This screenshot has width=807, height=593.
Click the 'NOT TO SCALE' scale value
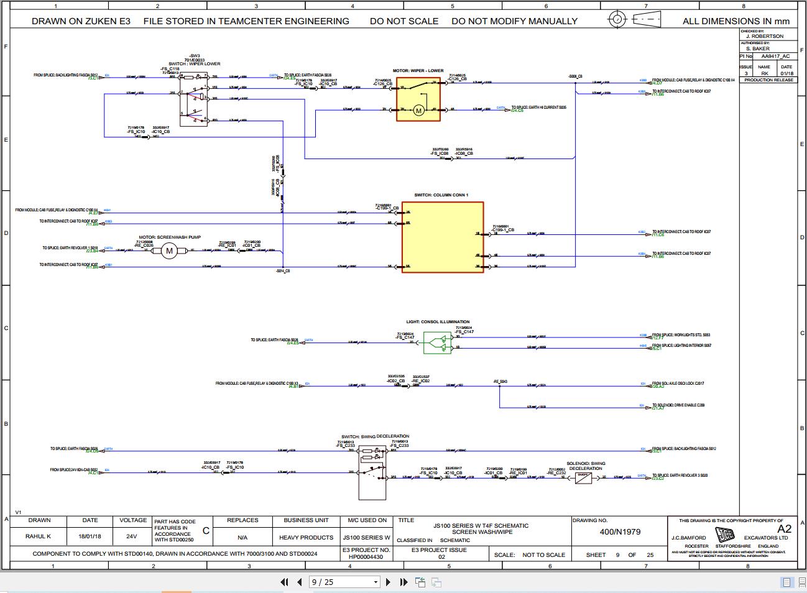coord(544,554)
